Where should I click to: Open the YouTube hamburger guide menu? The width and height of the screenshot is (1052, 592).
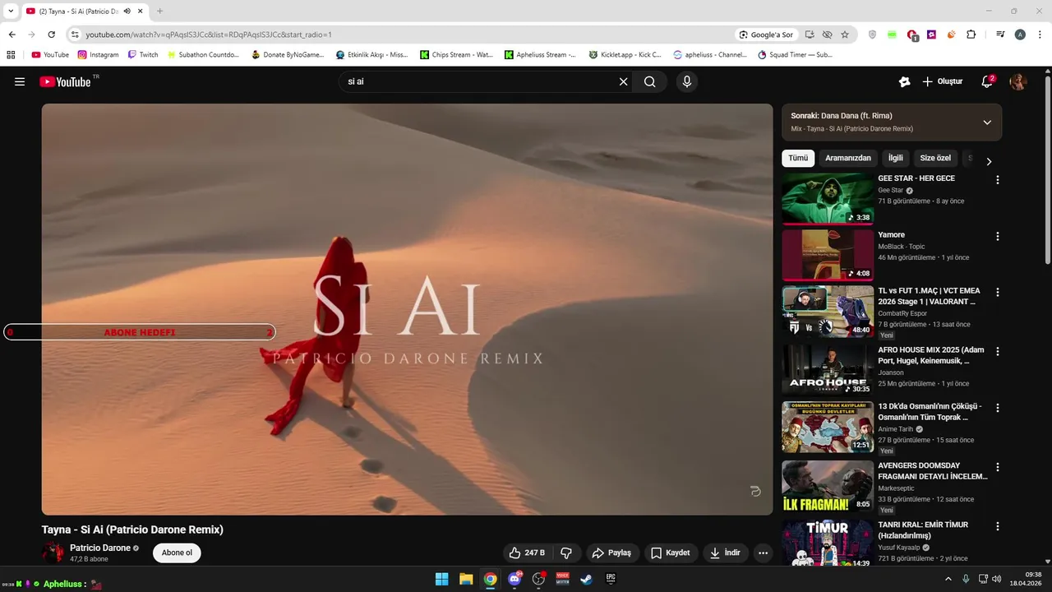20,81
